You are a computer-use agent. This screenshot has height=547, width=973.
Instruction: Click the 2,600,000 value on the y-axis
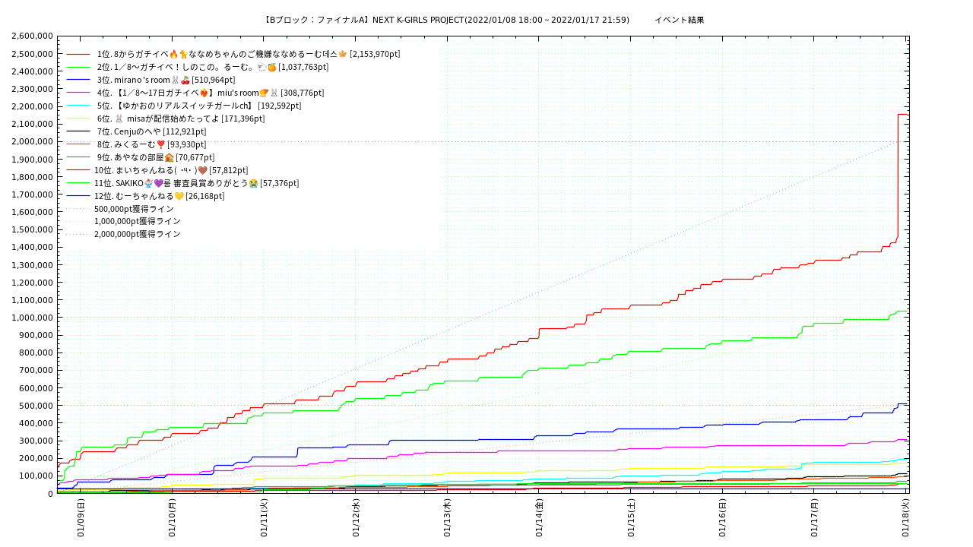32,36
